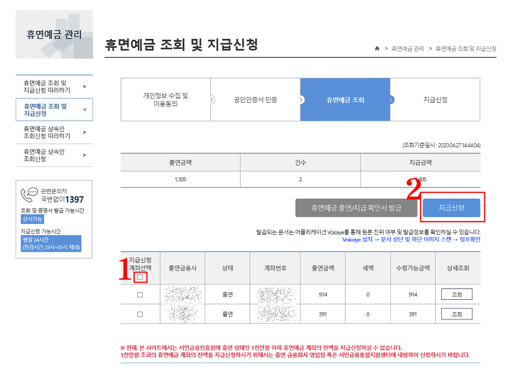Click the 휴면예금 출연/지급 확인서 발급 button
The width and height of the screenshot is (529, 380).
pos(356,208)
